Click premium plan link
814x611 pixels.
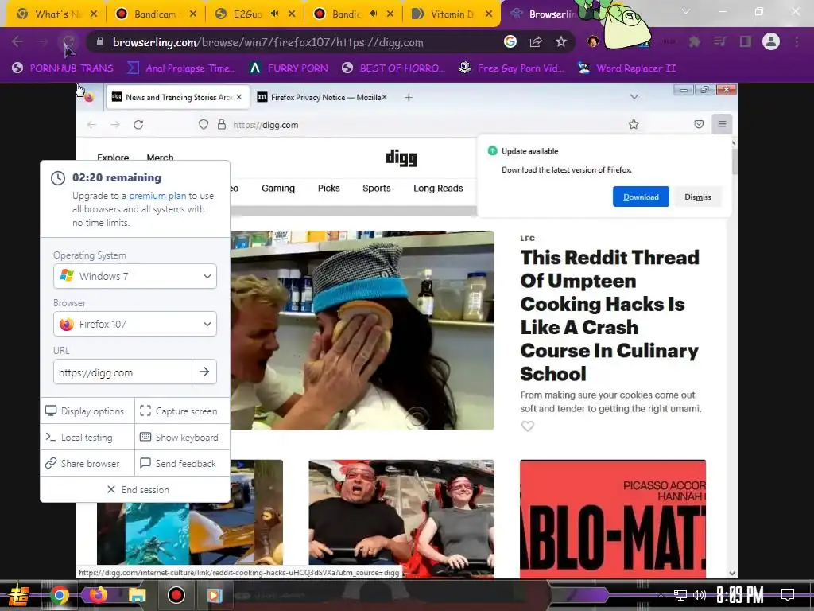pyautogui.click(x=157, y=196)
